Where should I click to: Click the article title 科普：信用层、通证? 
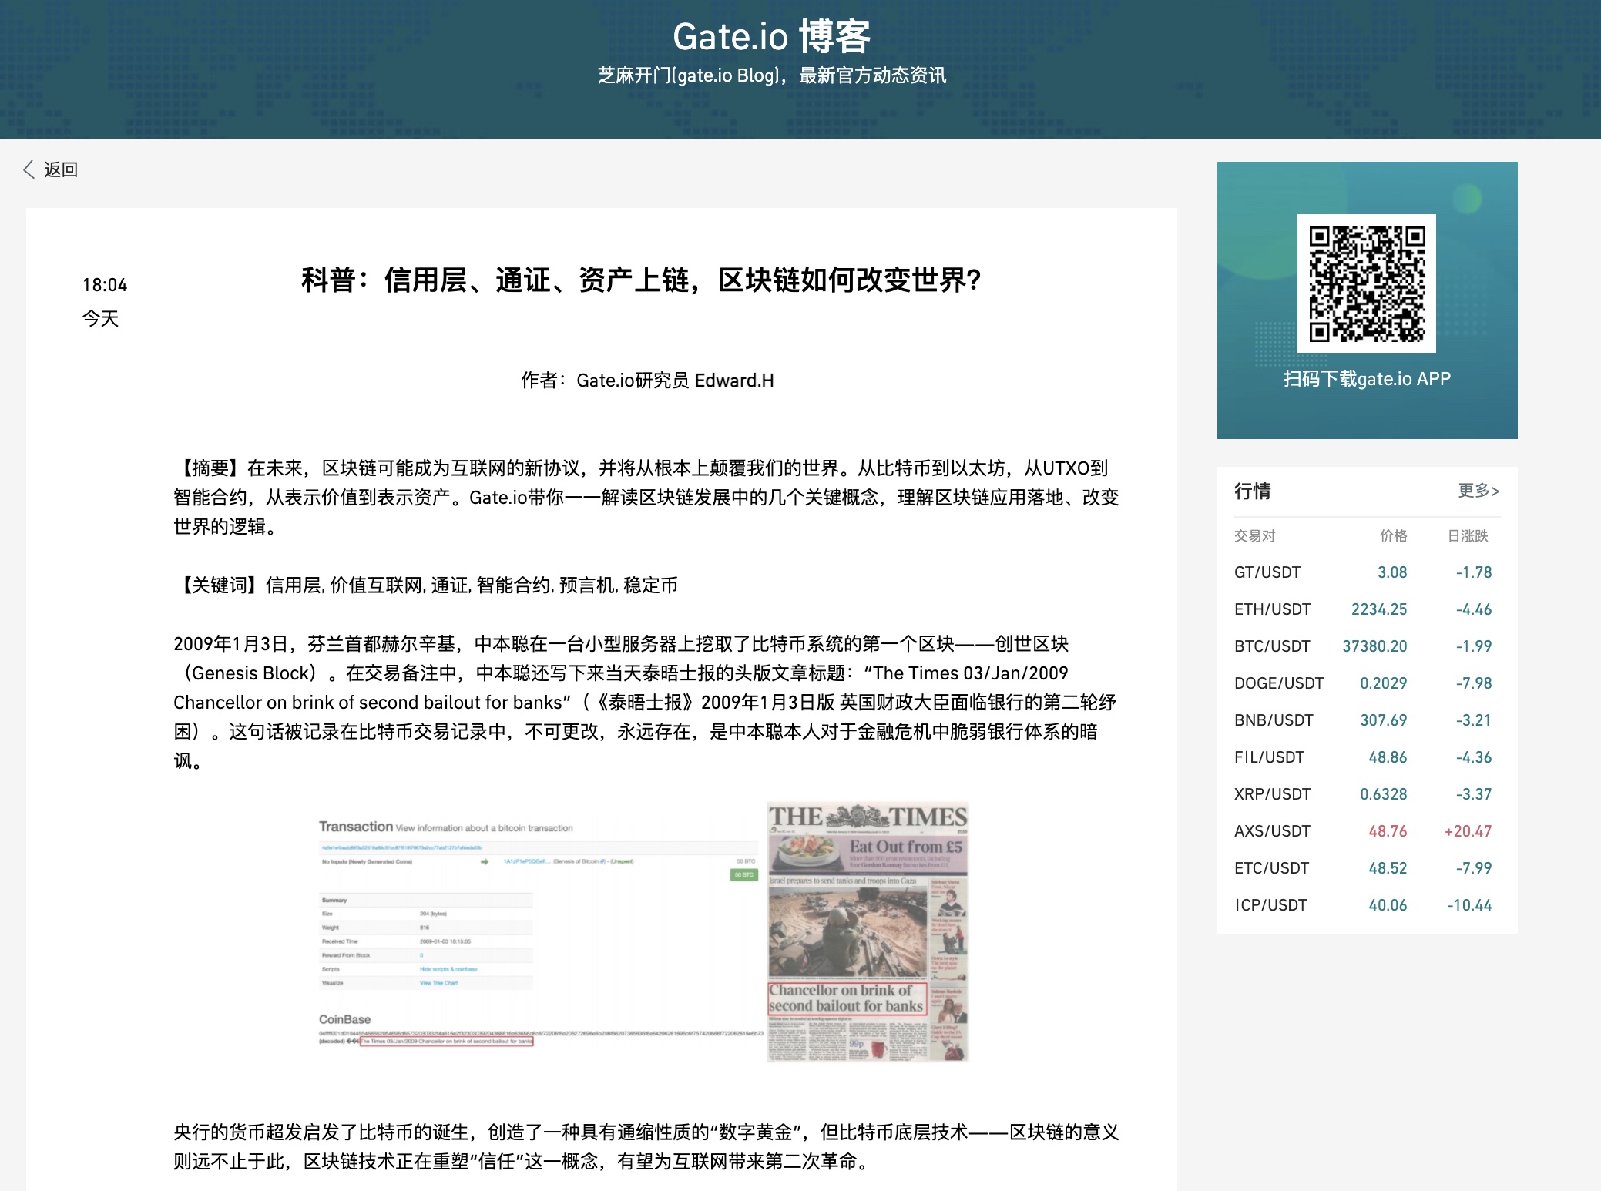click(x=641, y=280)
